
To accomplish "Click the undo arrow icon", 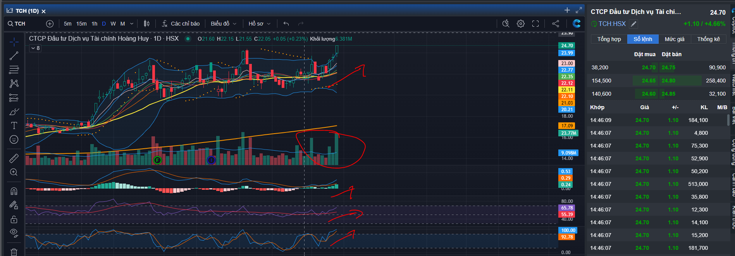I will click(x=286, y=24).
